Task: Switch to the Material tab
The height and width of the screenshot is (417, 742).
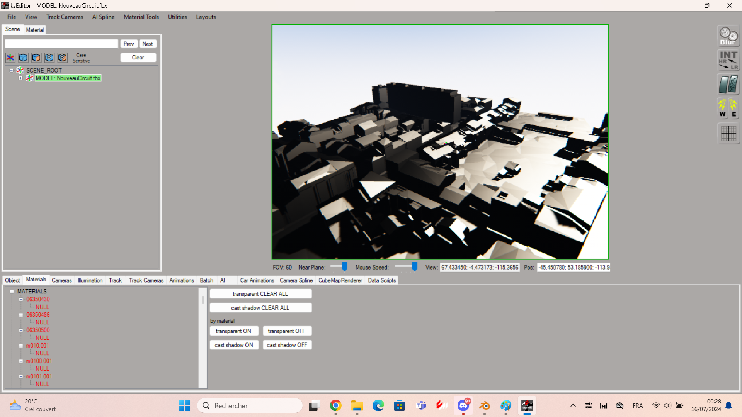Action: coord(35,30)
